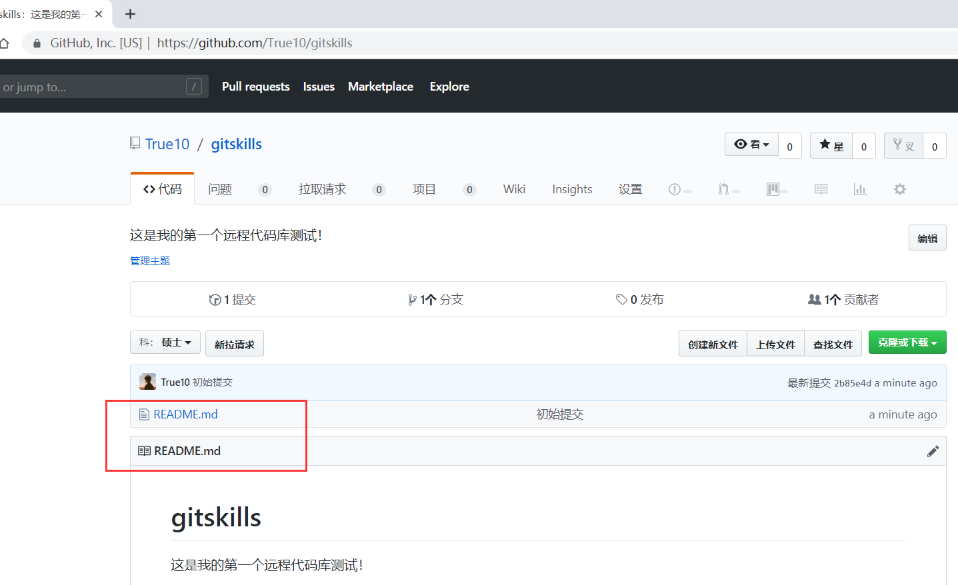Viewport: 958px width, 585px height.
Task: Click the 管理主题 link
Action: click(150, 261)
